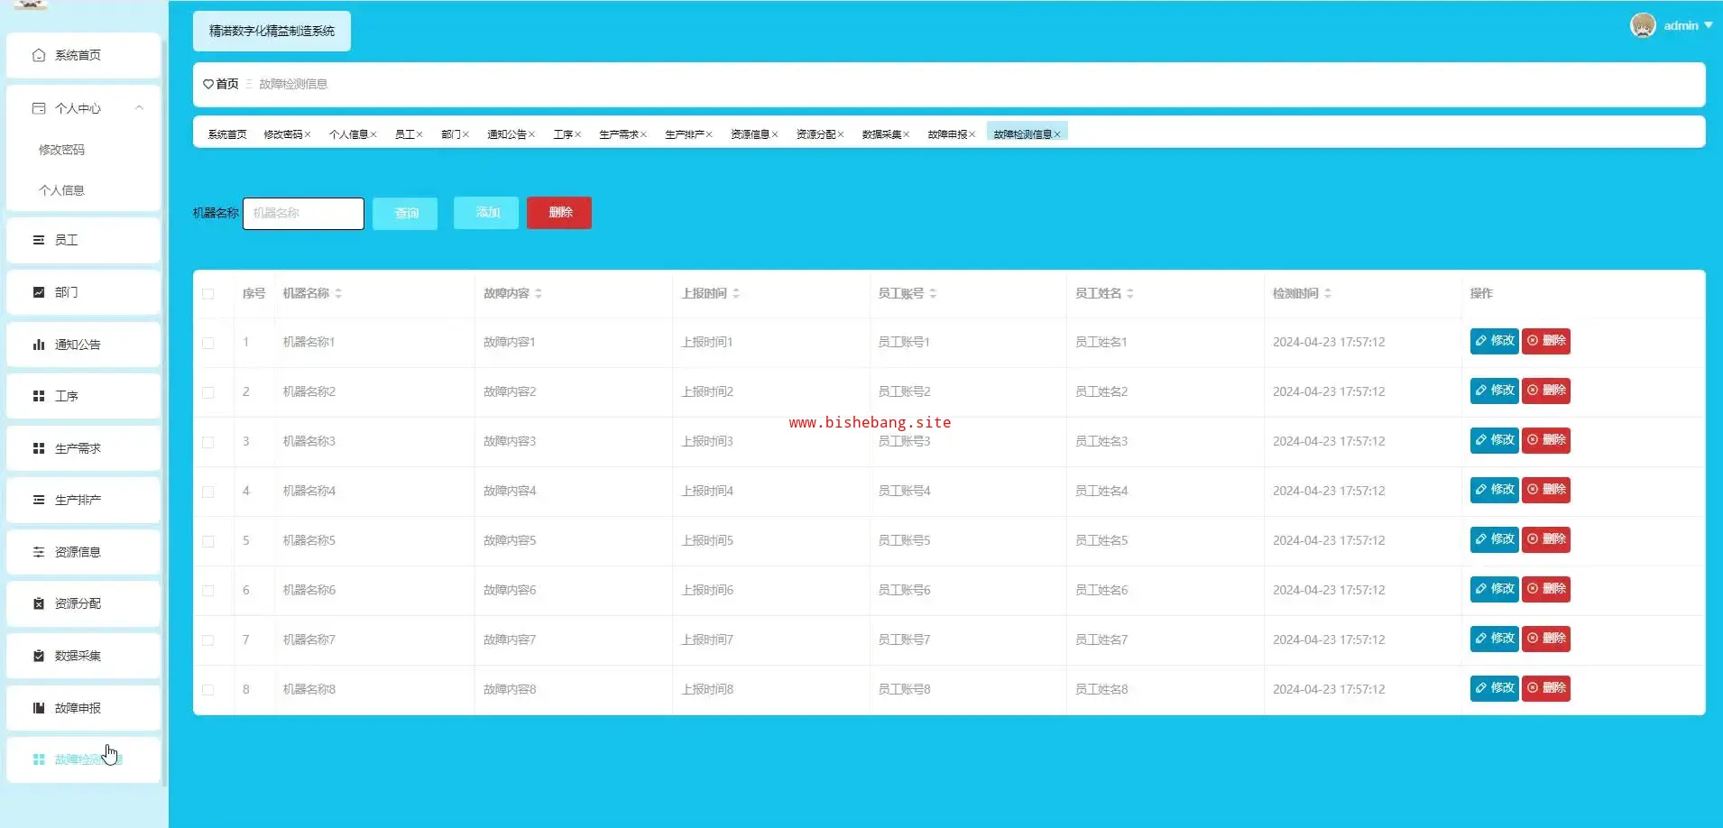Image resolution: width=1723 pixels, height=828 pixels.
Task: Check the row for 机器名称3
Action: pos(208,442)
